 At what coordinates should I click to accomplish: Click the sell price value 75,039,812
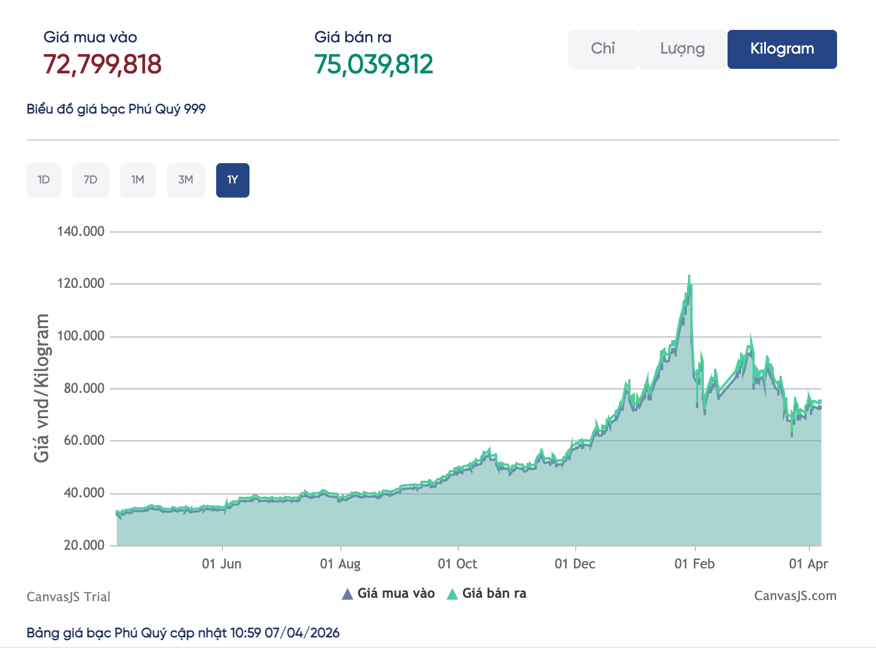(x=374, y=64)
